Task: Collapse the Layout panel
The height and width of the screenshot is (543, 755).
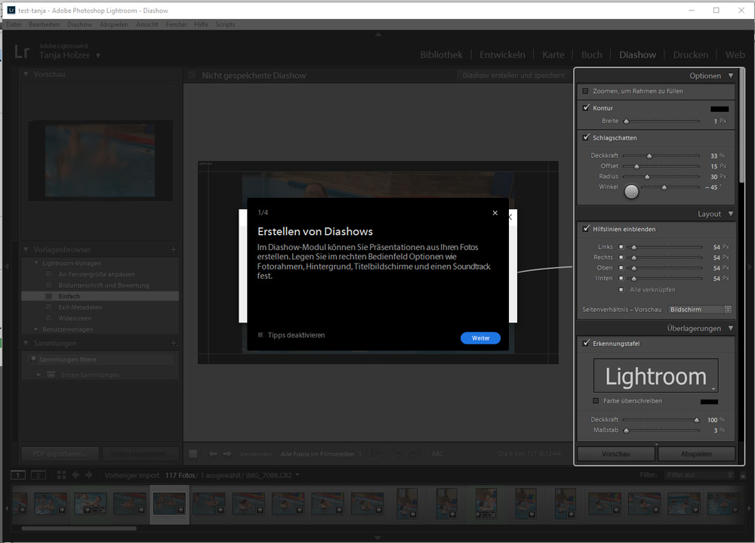Action: 731,214
